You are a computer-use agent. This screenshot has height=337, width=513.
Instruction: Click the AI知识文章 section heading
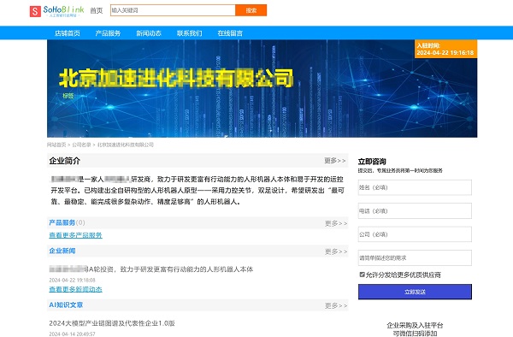click(66, 305)
